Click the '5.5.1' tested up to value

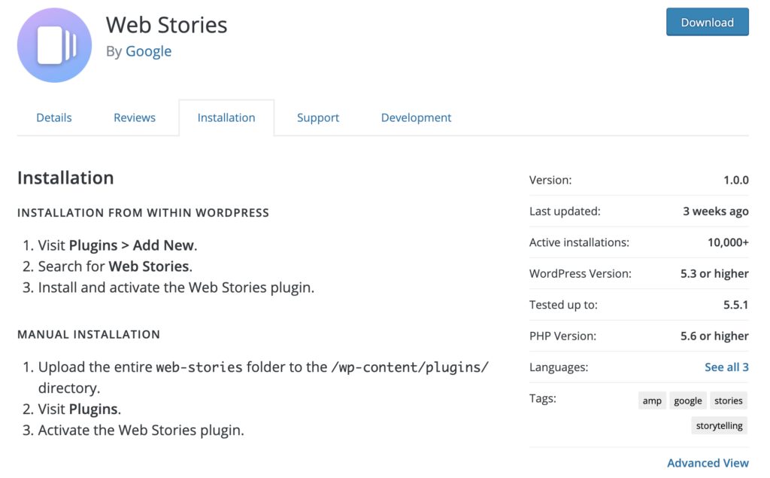pos(735,305)
